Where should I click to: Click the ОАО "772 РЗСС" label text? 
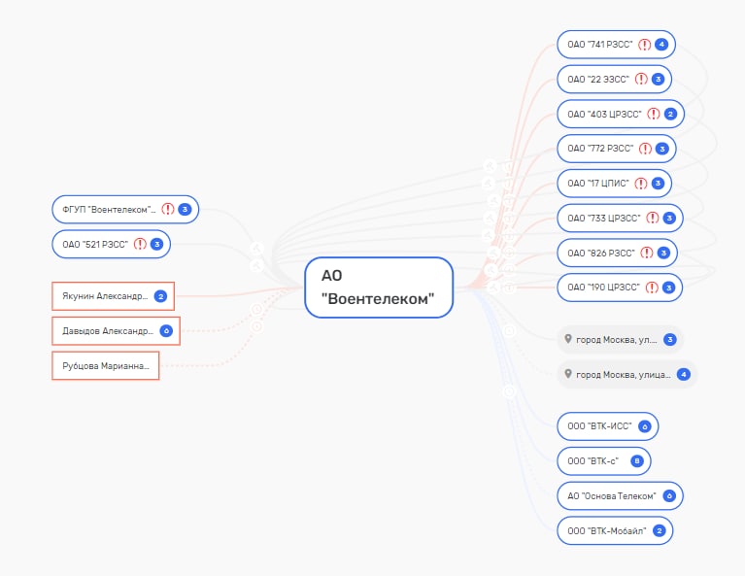click(600, 149)
